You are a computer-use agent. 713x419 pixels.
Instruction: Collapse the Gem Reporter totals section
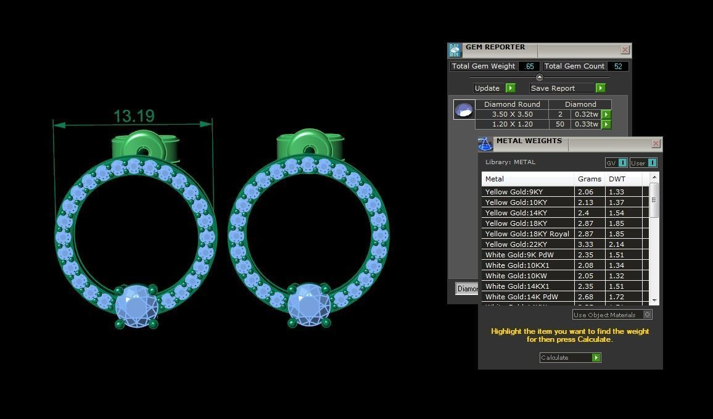coord(539,77)
